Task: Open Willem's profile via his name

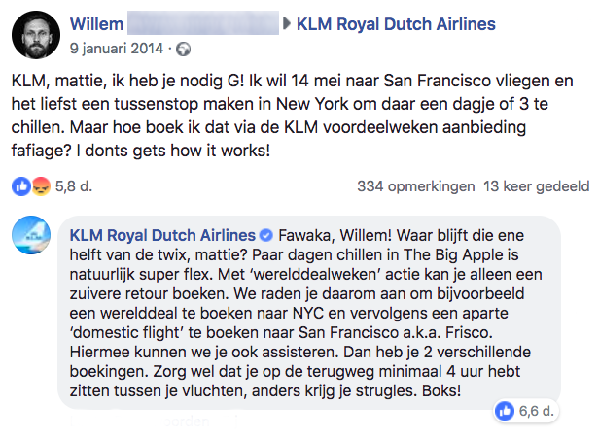Action: click(x=100, y=23)
